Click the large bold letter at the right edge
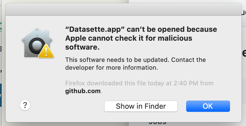 tap(244, 53)
